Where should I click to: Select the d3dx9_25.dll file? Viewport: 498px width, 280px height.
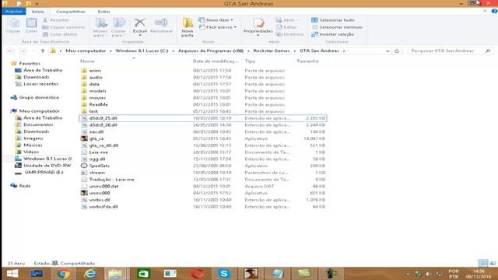(103, 118)
